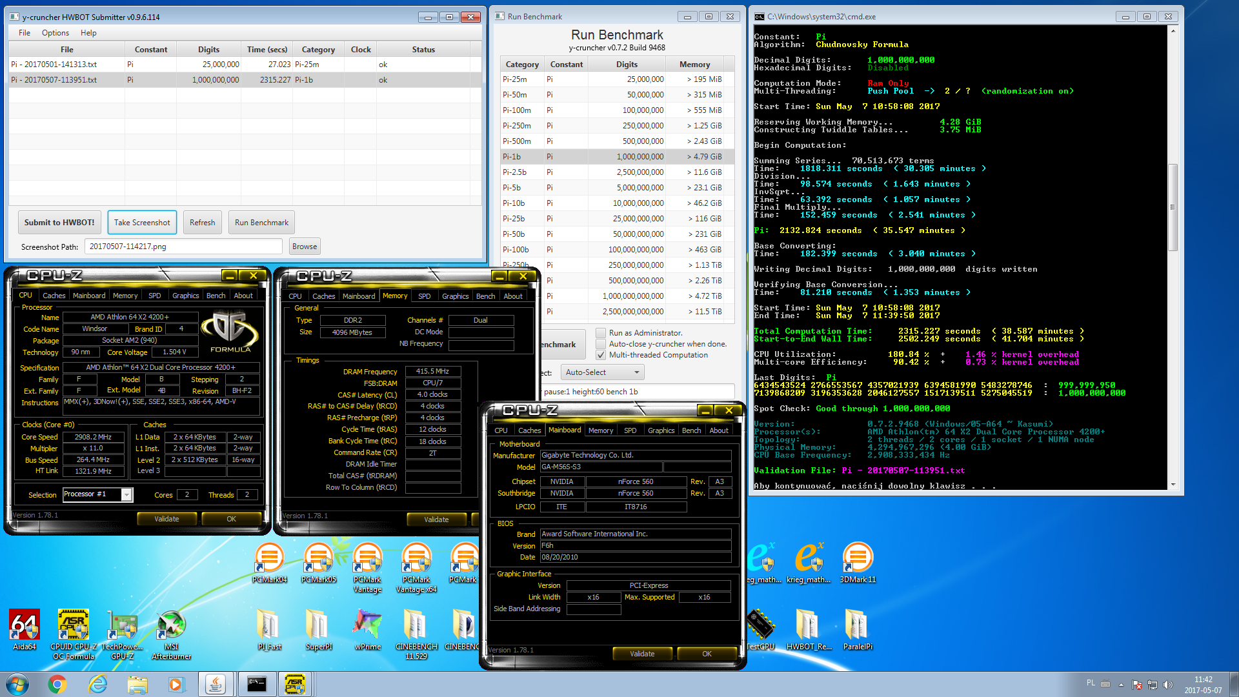Launch the TestGPU desktop icon
Image resolution: width=1239 pixels, height=697 pixels.
click(760, 630)
